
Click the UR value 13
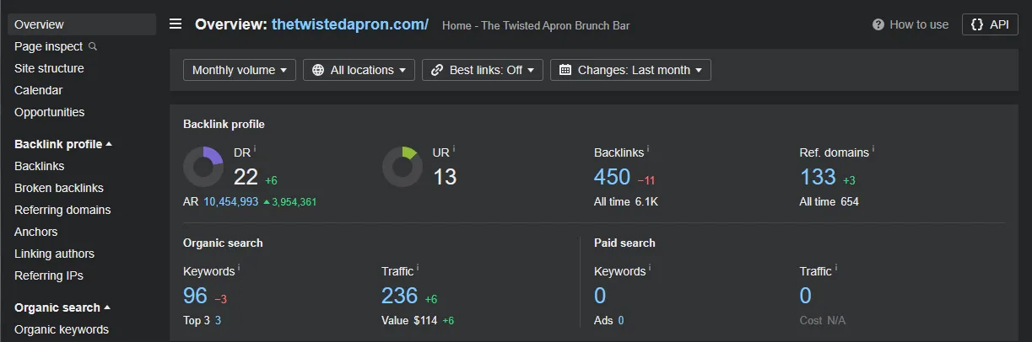point(445,177)
